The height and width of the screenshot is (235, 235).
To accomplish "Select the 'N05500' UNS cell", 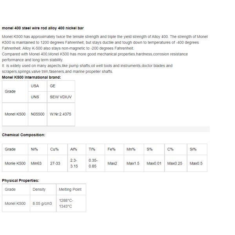I will coord(38,114).
